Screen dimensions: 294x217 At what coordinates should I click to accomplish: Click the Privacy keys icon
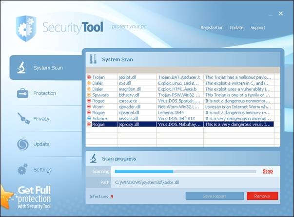24,118
